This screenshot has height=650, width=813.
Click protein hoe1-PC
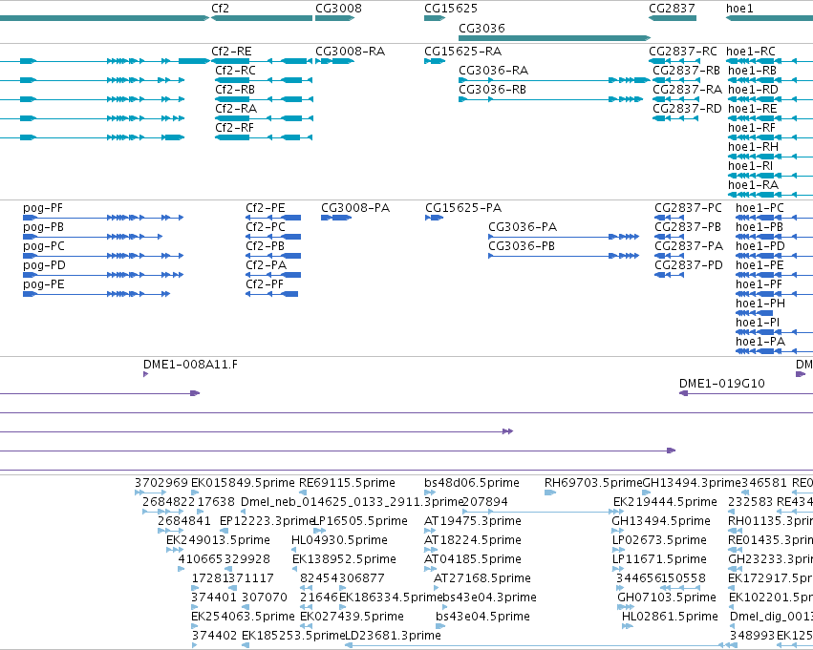[x=760, y=208]
